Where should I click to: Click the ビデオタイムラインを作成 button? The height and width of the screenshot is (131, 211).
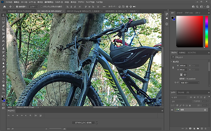pyautogui.click(x=83, y=123)
